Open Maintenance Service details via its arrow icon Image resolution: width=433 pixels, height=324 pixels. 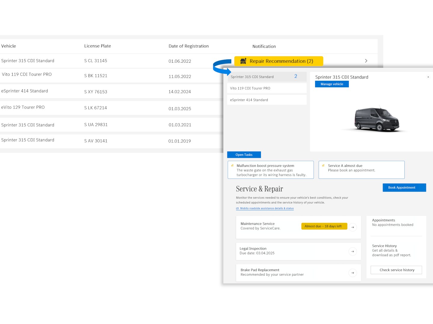(352, 227)
